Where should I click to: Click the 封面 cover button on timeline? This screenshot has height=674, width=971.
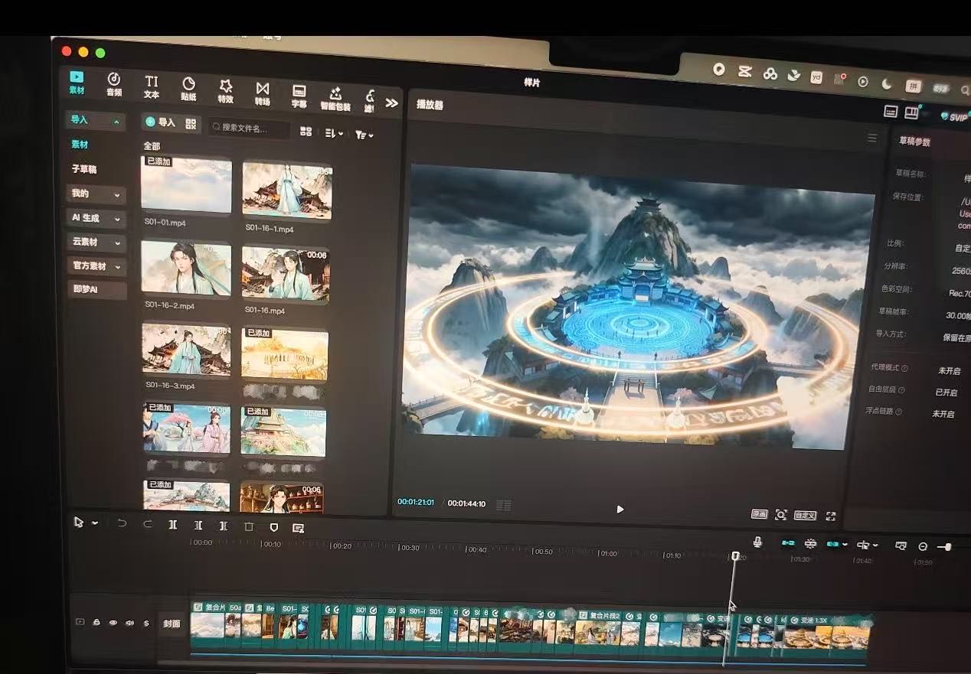(172, 624)
